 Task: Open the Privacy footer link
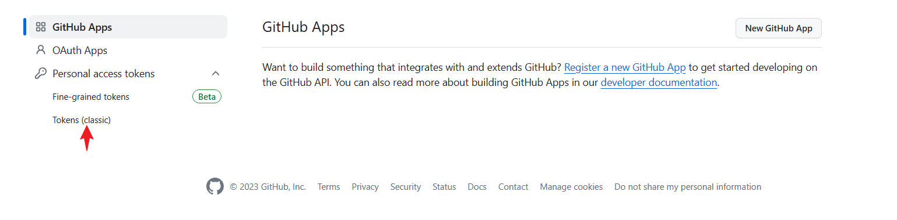365,187
